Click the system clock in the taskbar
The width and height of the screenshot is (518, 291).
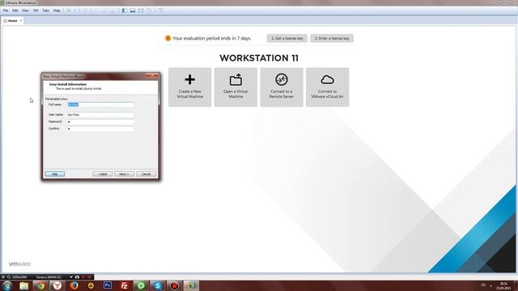(x=503, y=285)
